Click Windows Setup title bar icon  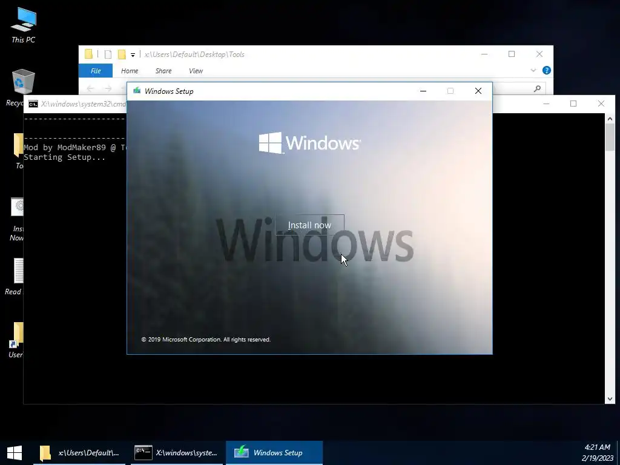pyautogui.click(x=137, y=91)
